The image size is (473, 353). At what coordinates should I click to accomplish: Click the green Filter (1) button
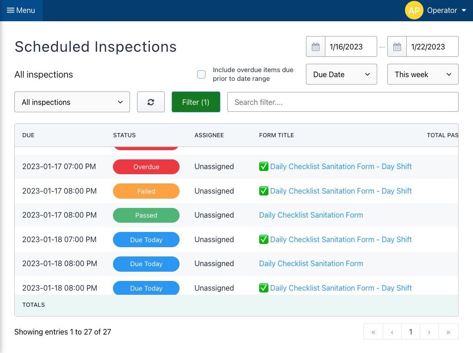(196, 102)
